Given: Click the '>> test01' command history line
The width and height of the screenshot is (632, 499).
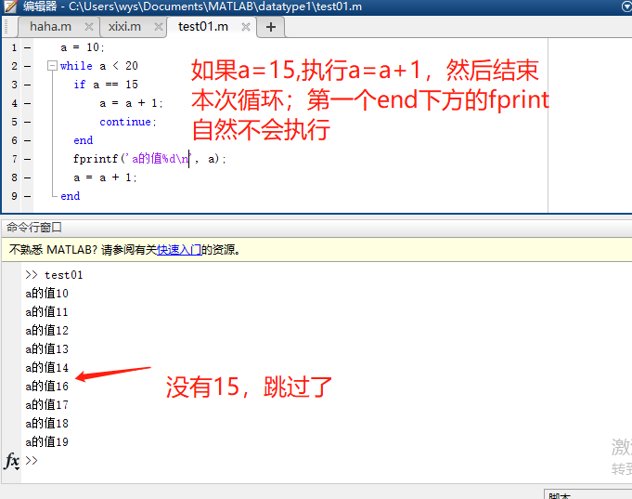Looking at the screenshot, I should 54,275.
